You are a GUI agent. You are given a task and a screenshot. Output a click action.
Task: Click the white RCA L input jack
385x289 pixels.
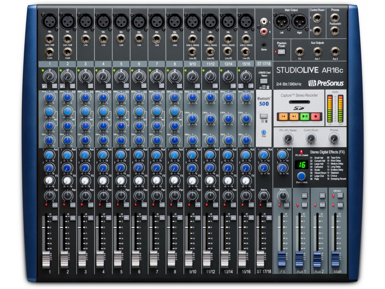264,22
